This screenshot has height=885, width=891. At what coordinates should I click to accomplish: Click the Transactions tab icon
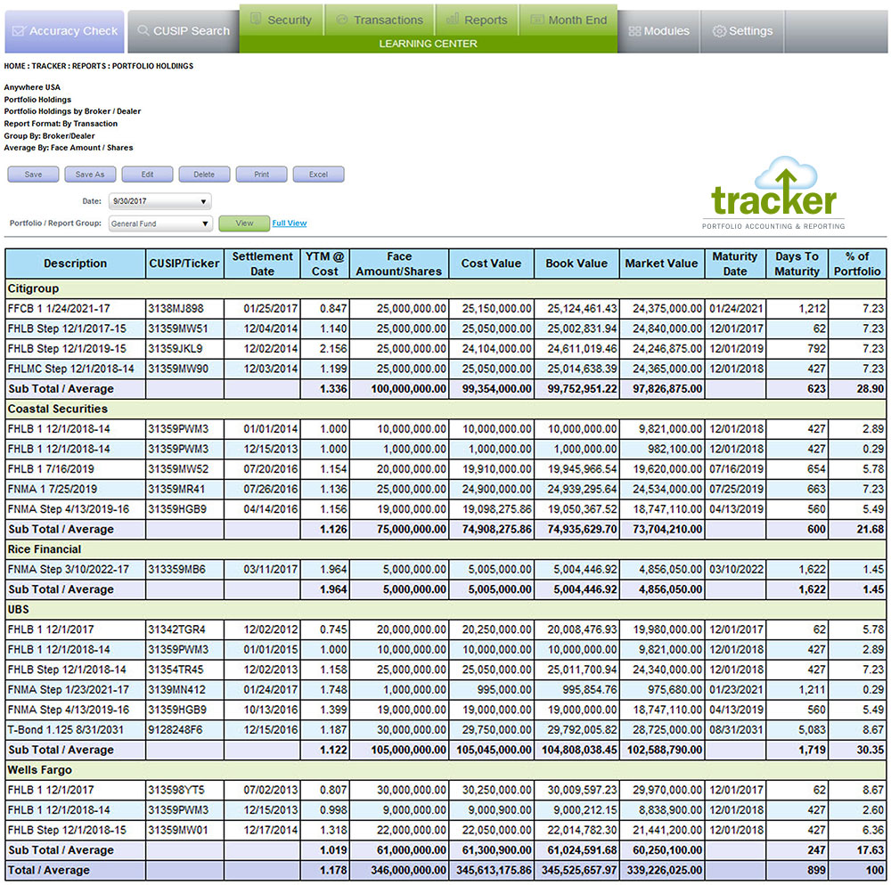pos(342,20)
